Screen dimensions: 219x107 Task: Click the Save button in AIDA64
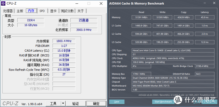(x=117, y=102)
